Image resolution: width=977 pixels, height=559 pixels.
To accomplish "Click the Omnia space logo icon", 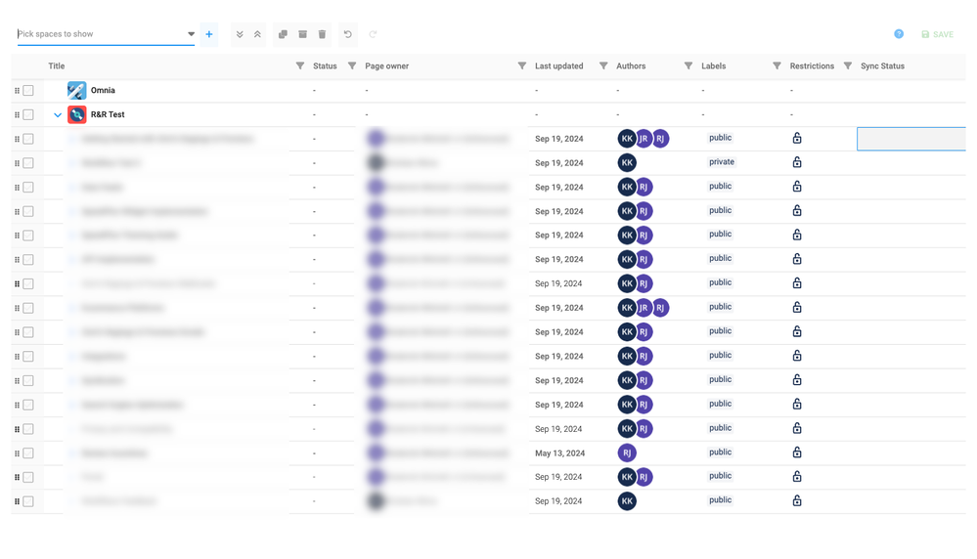I will coord(76,90).
